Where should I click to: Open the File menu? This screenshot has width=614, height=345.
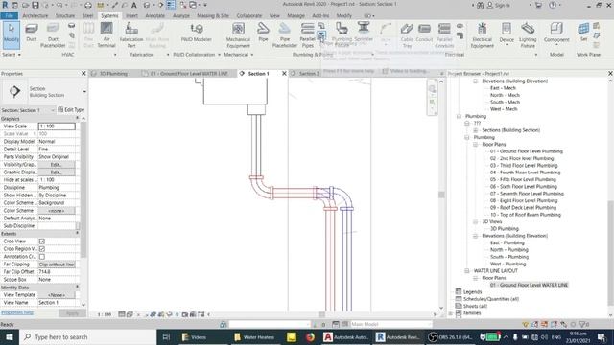[9, 15]
